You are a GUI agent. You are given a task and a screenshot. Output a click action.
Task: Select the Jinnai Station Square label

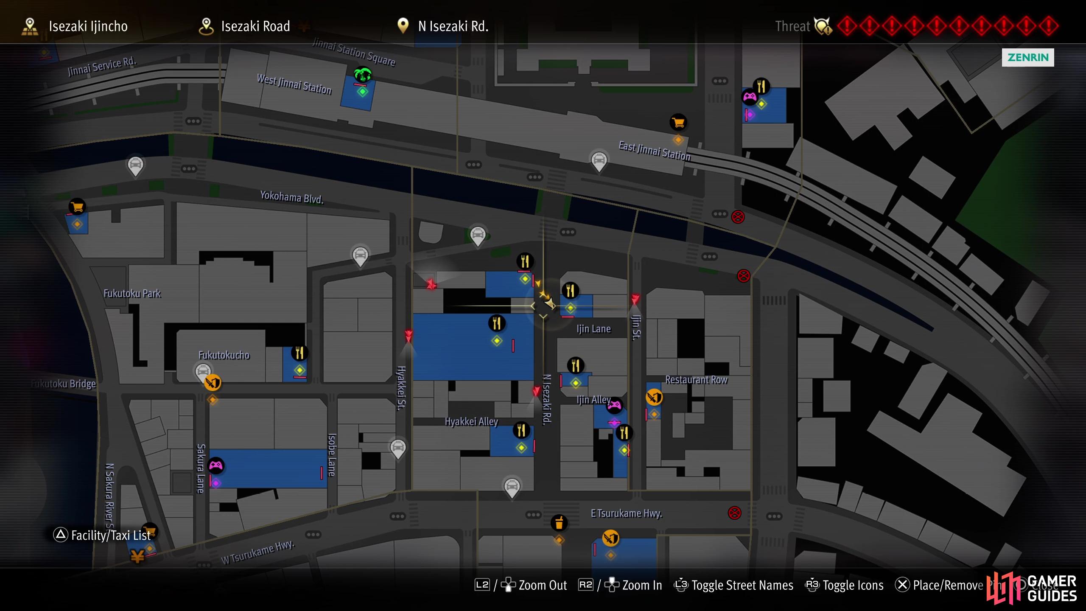pos(354,52)
